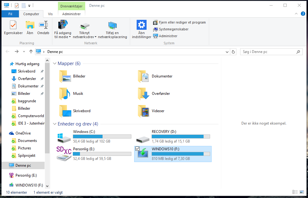Switch to details view in status bar
Viewport: 308px width, 198px height.
294,192
